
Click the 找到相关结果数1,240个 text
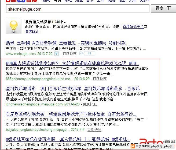[x=46, y=22]
